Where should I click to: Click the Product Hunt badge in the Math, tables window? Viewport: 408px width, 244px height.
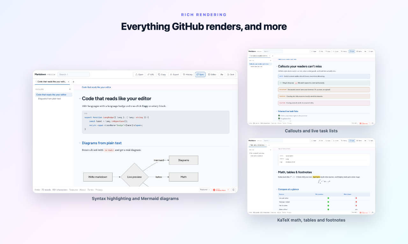pos(364,212)
